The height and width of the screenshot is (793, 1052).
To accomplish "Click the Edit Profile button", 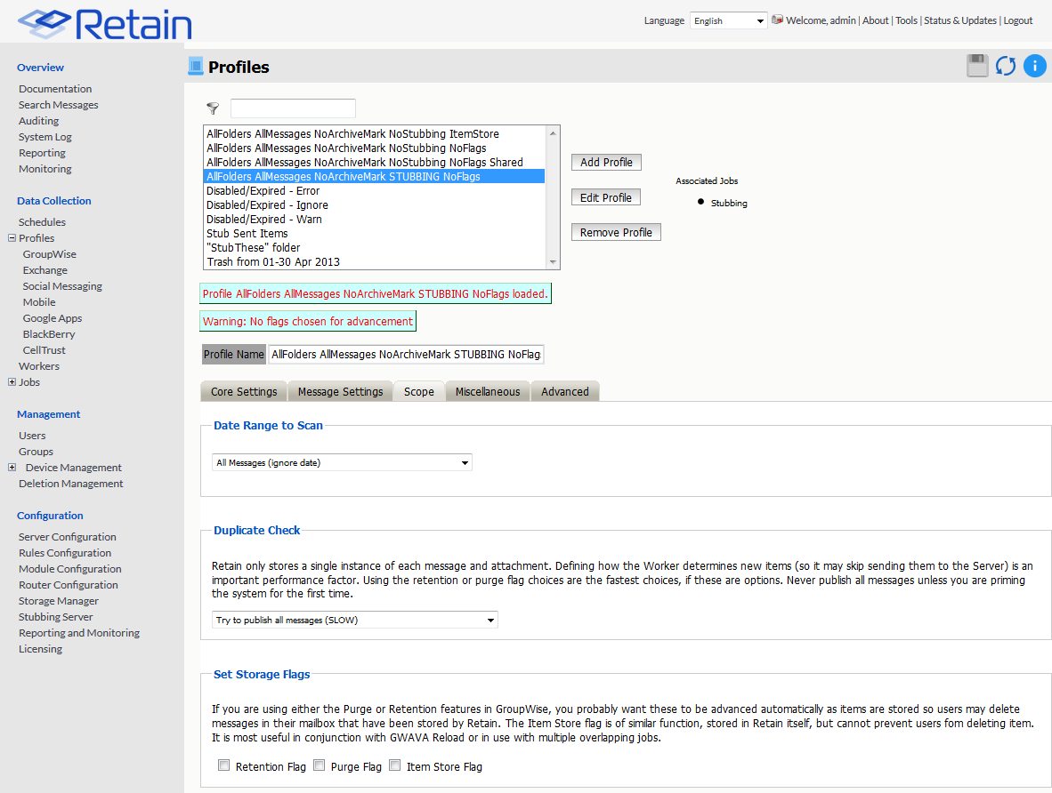I will (606, 197).
